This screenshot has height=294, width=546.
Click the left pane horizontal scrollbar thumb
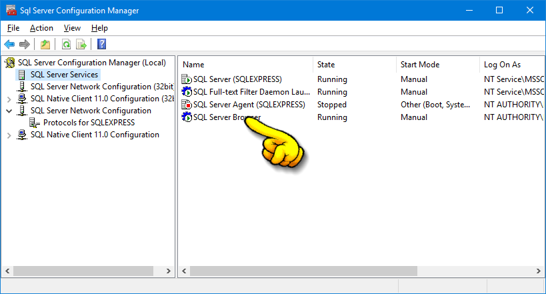pos(83,271)
